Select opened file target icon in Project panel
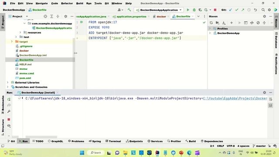279x157 pixels. 45,17
